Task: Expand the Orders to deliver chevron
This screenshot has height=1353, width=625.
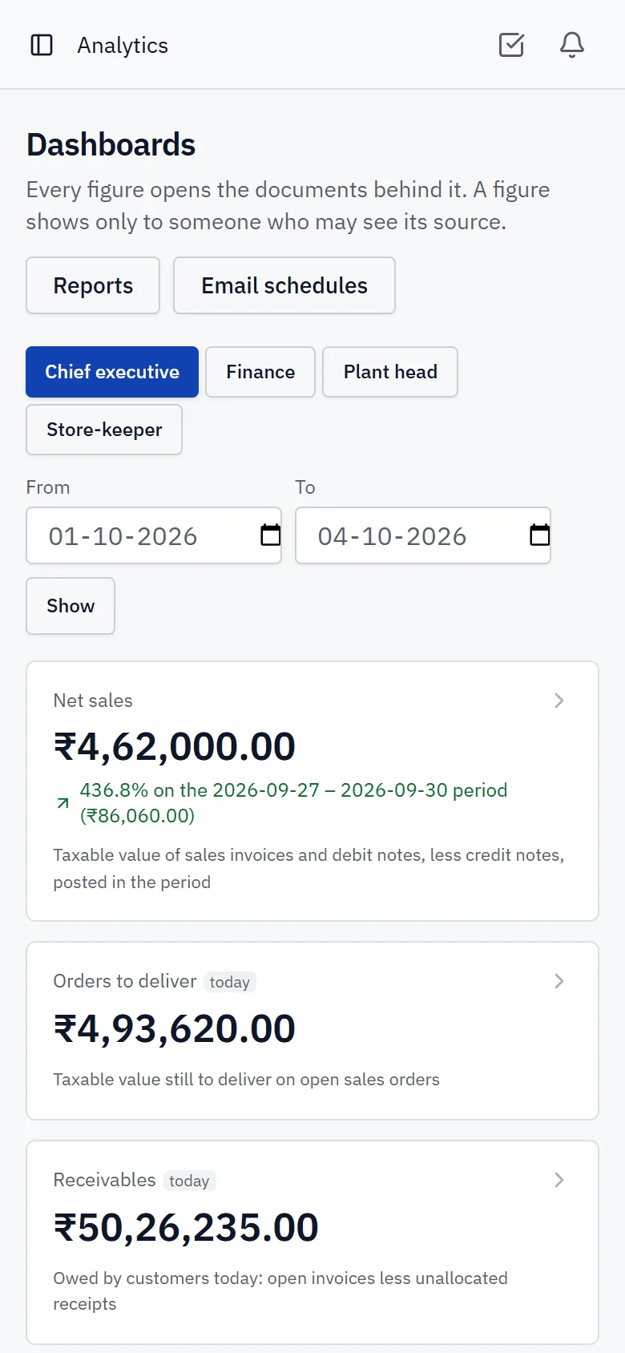Action: click(x=559, y=981)
